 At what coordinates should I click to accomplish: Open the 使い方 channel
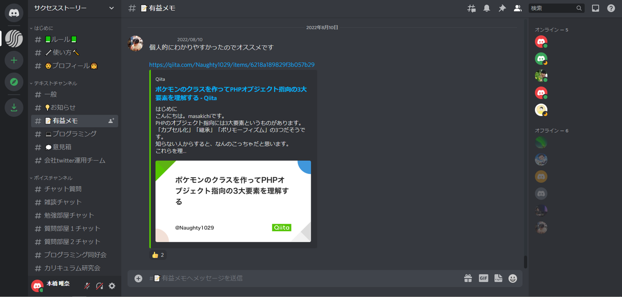[74, 53]
